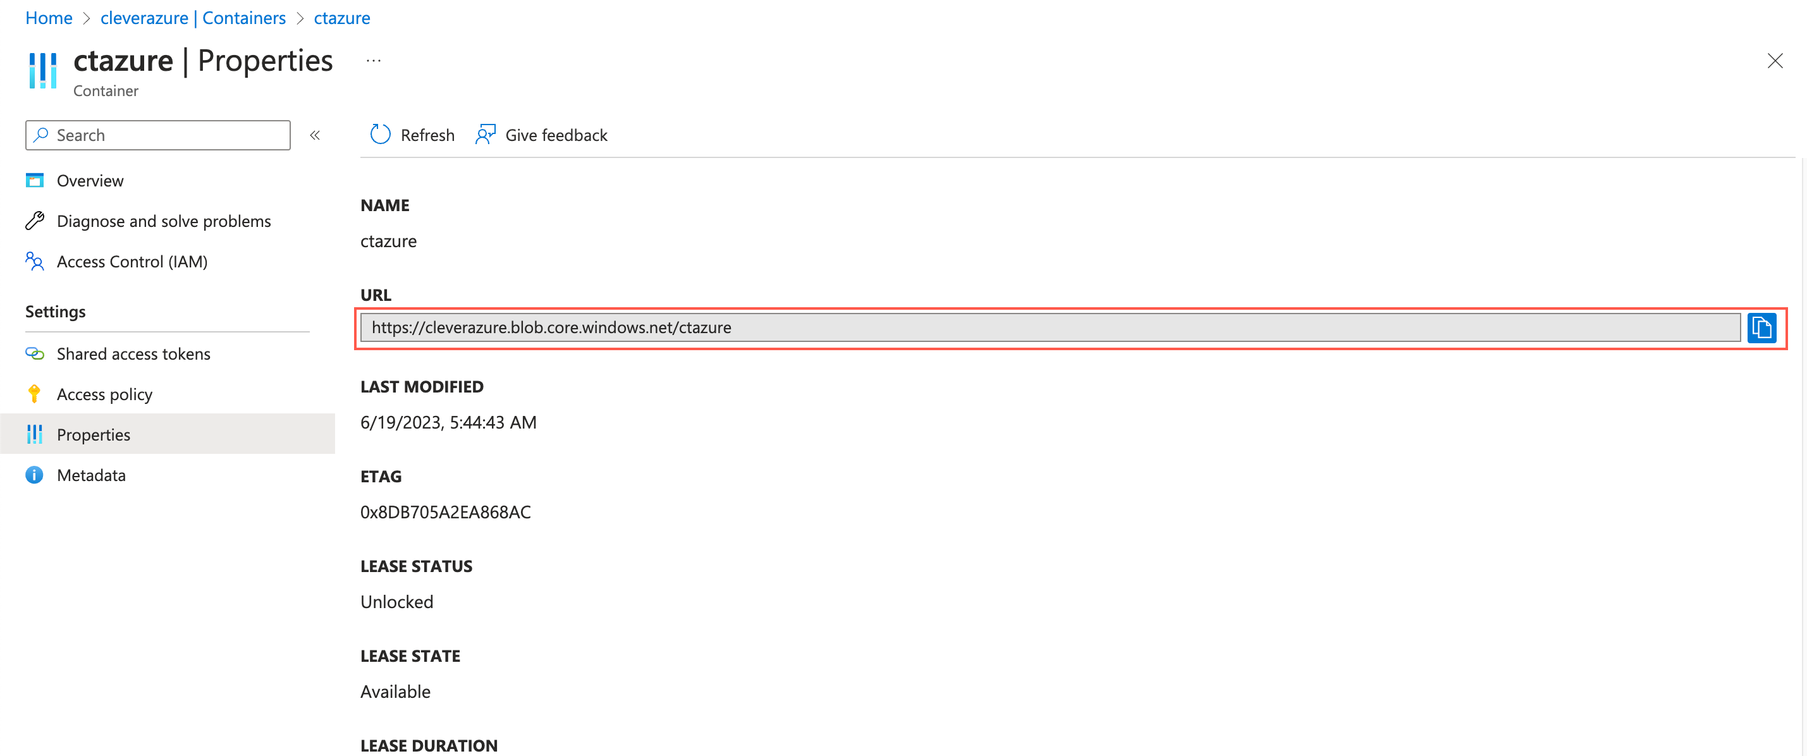Click the blue info icon for Metadata
1807x756 pixels.
[34, 475]
